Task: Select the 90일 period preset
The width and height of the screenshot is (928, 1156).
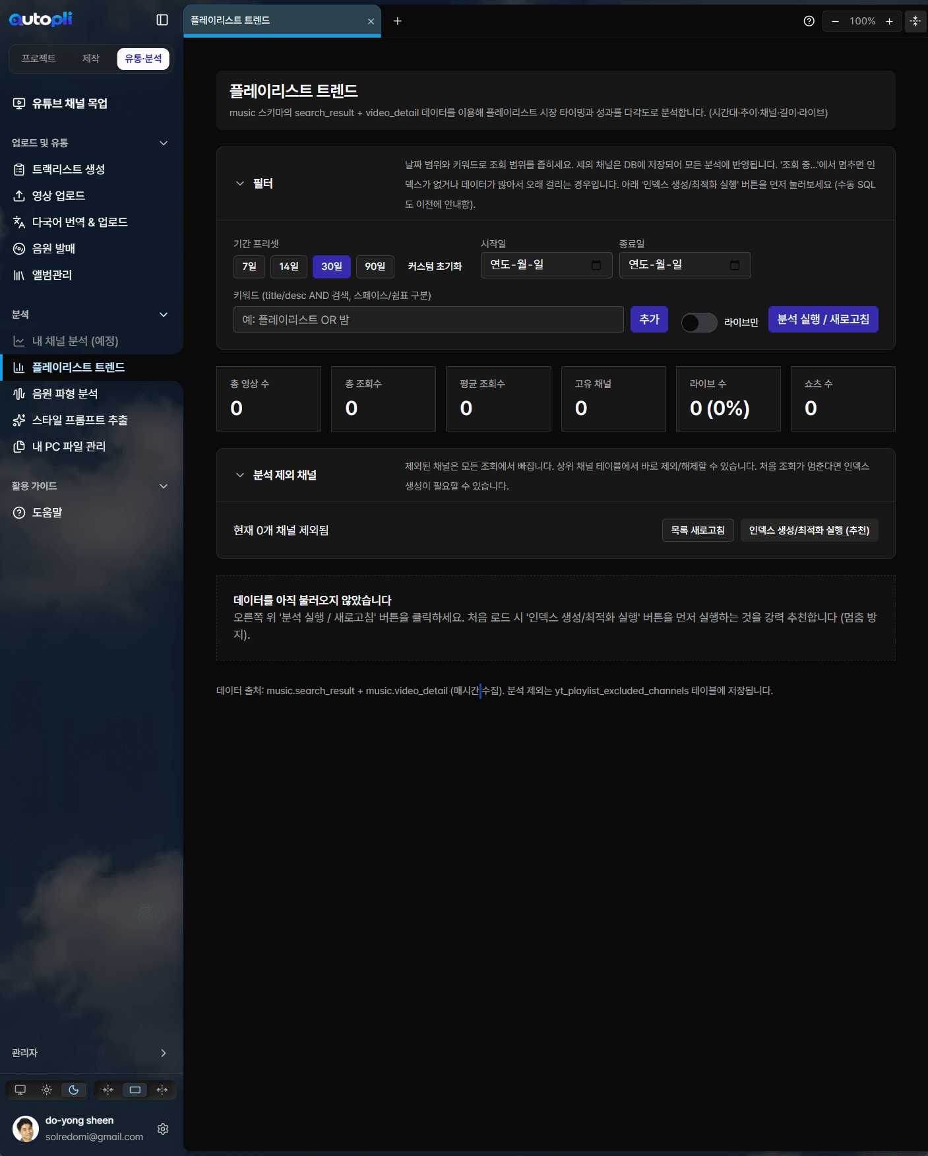Action: [375, 267]
